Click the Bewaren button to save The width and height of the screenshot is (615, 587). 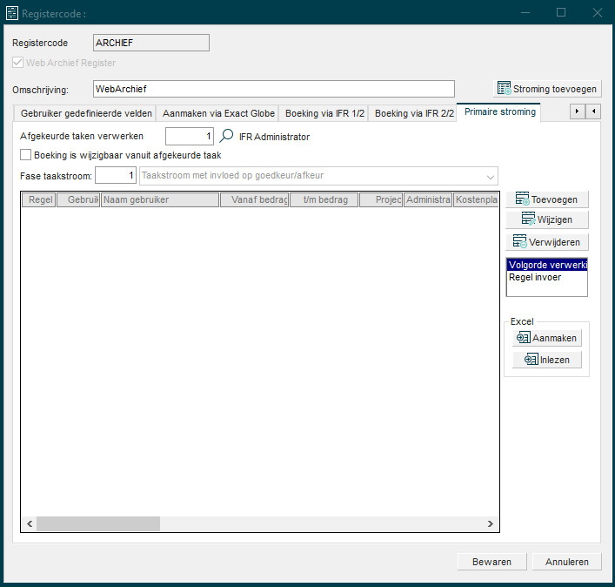[x=491, y=562]
